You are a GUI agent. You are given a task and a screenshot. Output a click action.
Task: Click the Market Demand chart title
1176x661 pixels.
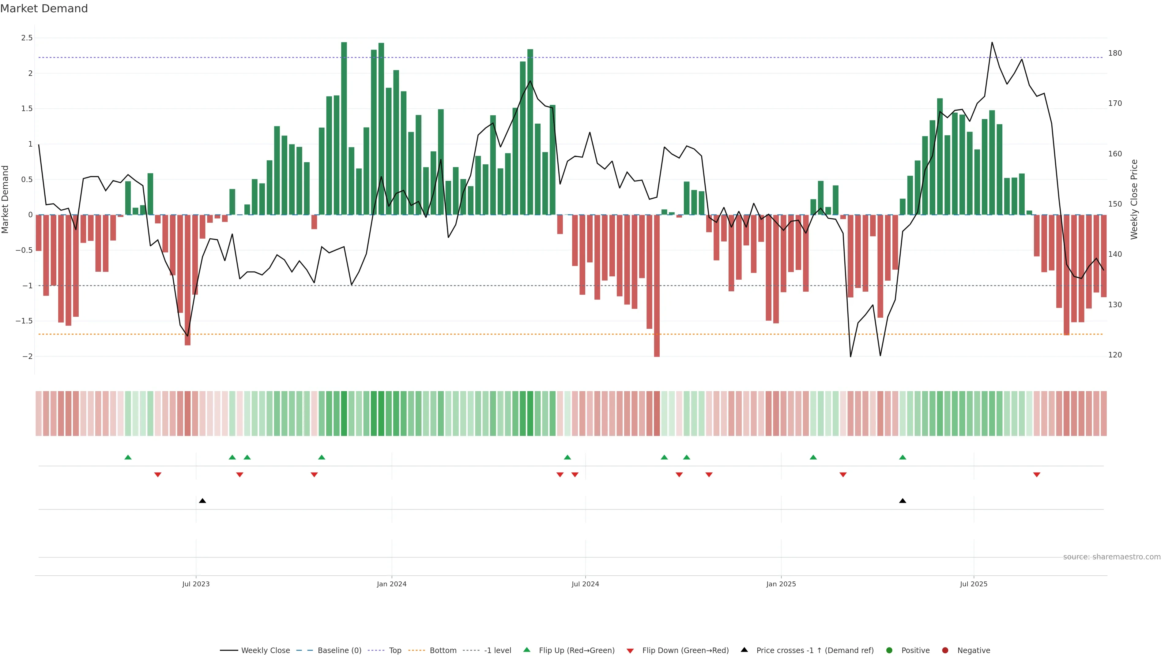tap(44, 9)
